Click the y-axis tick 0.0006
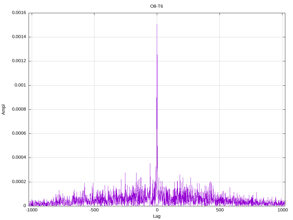Viewport: 293px width, 220px height. (x=19, y=133)
